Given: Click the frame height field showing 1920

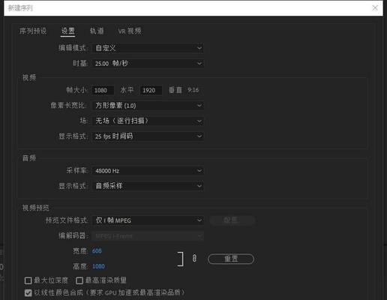Looking at the screenshot, I should tap(151, 90).
